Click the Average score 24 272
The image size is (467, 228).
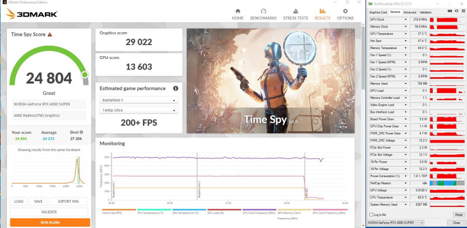[49, 139]
